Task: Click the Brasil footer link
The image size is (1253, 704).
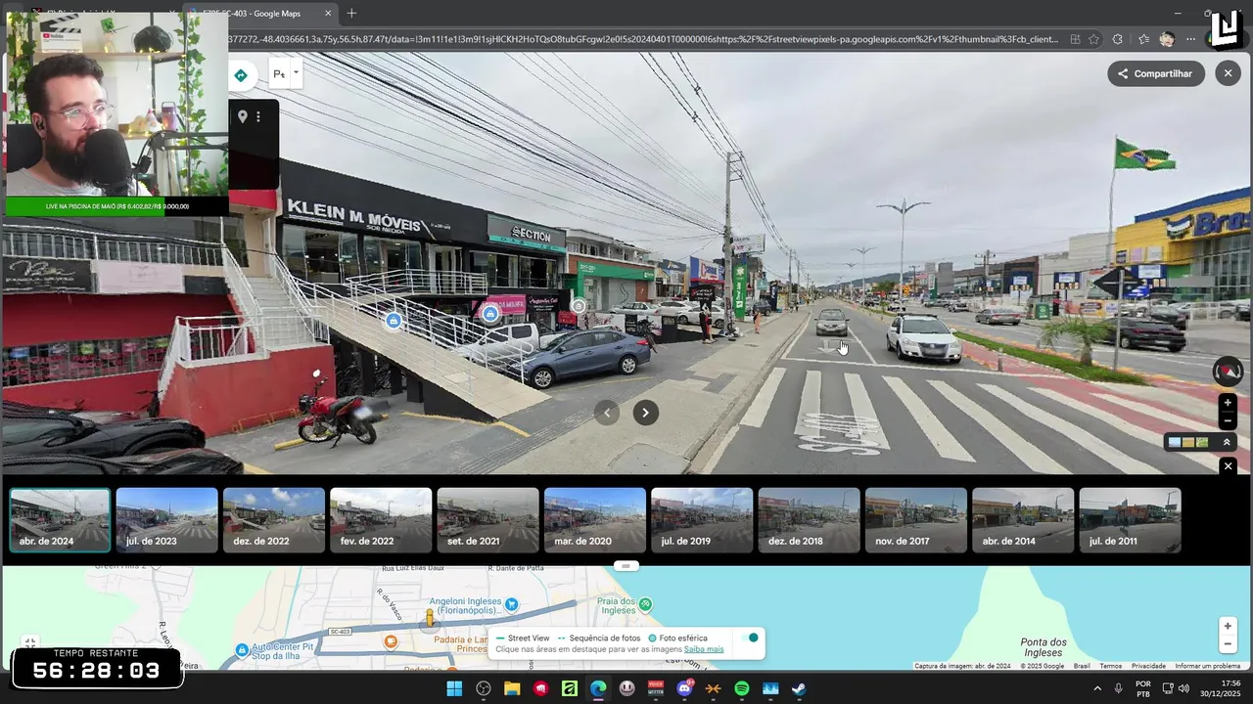Action: point(1082,666)
